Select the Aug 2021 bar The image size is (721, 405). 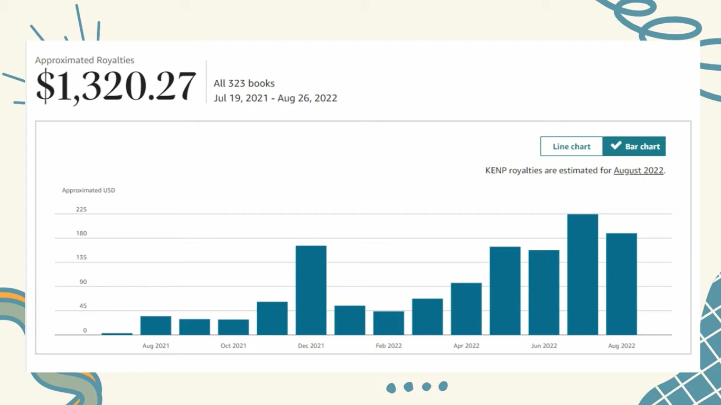[156, 325]
